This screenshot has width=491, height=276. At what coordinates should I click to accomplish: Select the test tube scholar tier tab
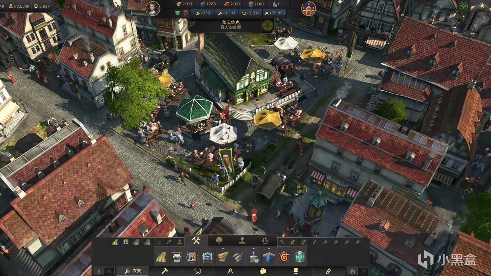click(328, 271)
